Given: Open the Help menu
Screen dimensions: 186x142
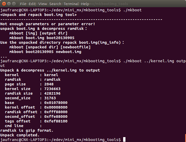Looking at the screenshot, I should point(85,4).
